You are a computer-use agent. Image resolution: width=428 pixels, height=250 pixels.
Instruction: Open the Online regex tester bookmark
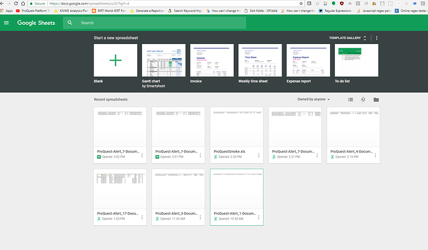[411, 11]
